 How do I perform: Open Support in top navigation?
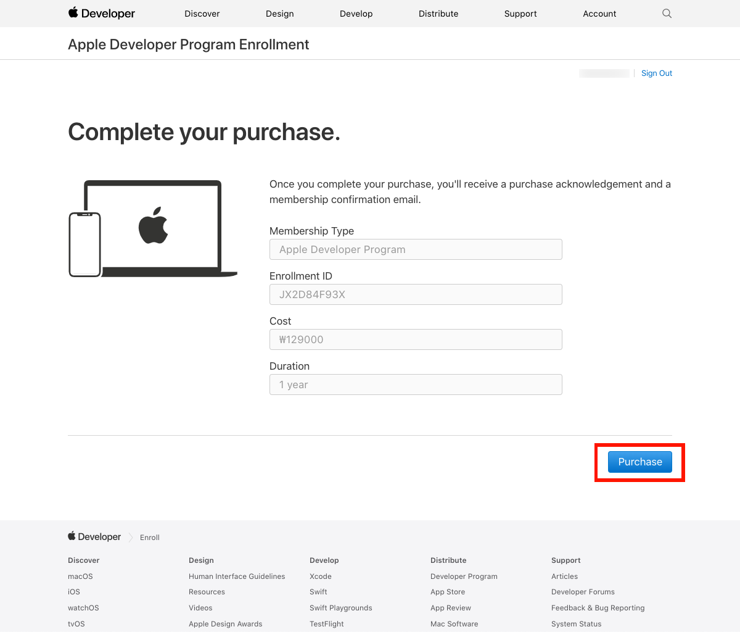click(520, 14)
